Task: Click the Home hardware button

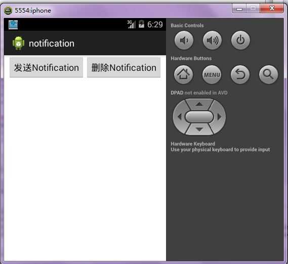Action: [x=184, y=74]
